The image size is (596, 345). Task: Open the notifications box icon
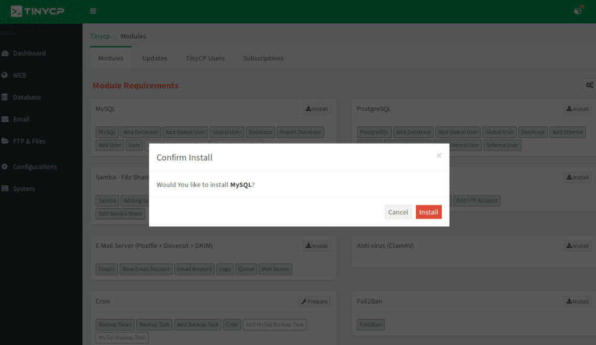pos(578,11)
